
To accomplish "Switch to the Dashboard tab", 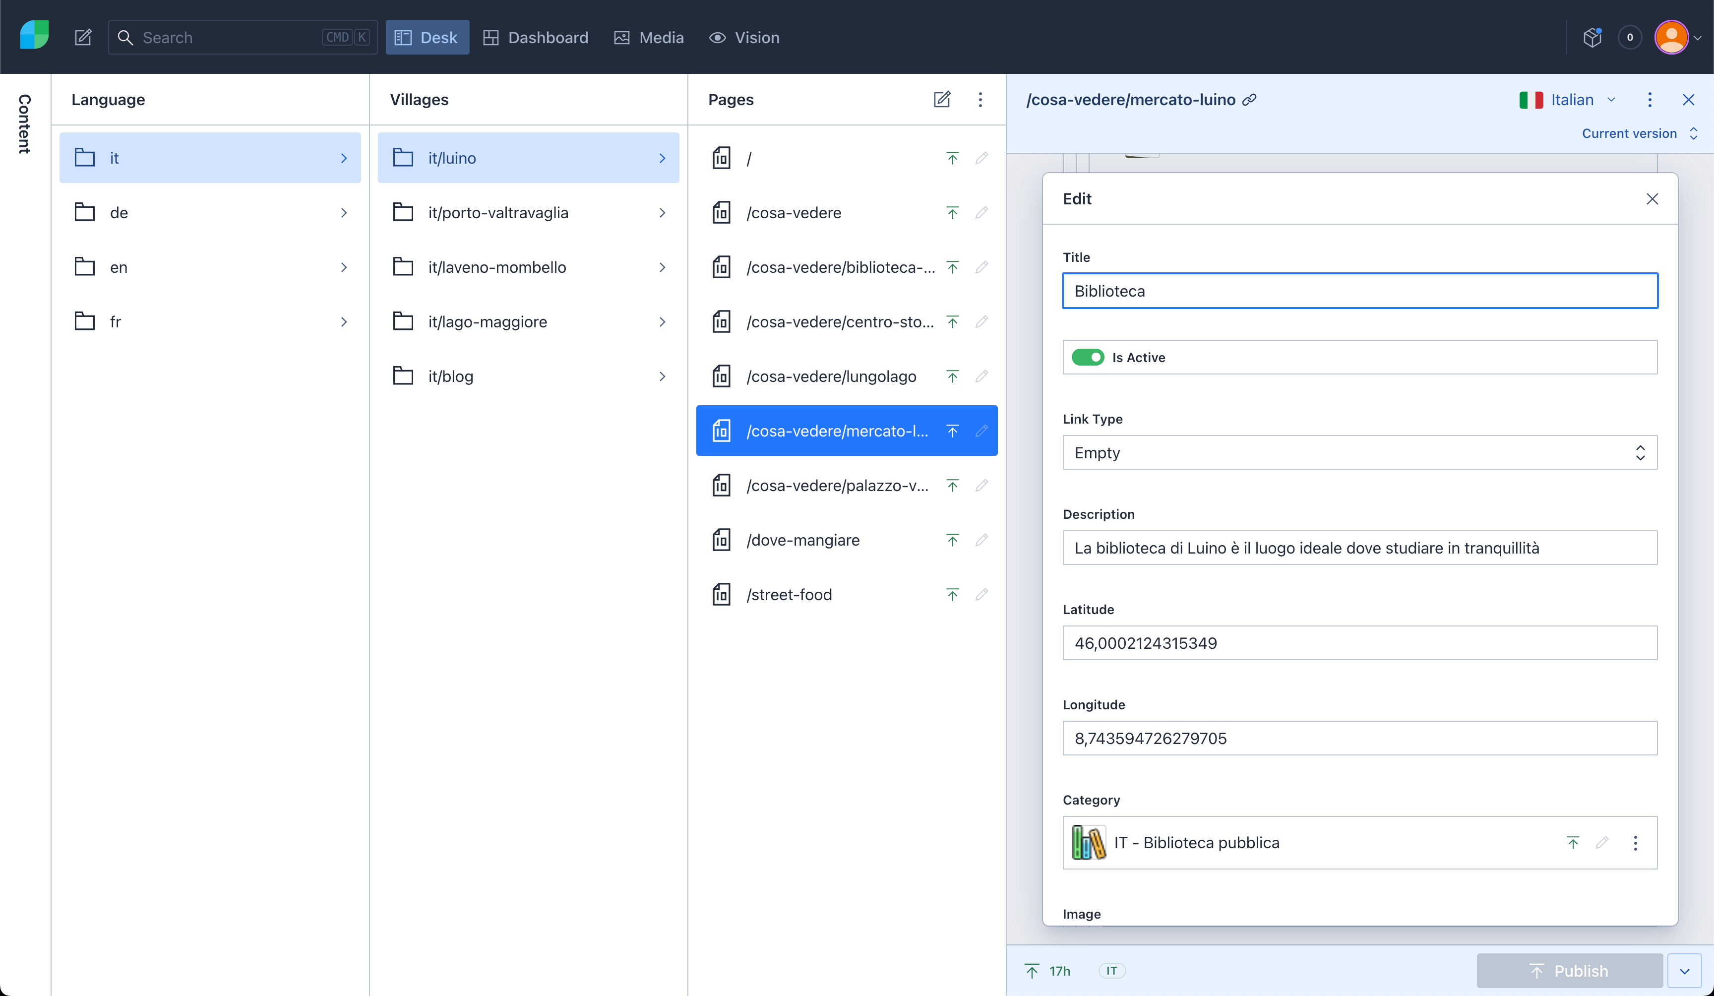I will point(535,37).
